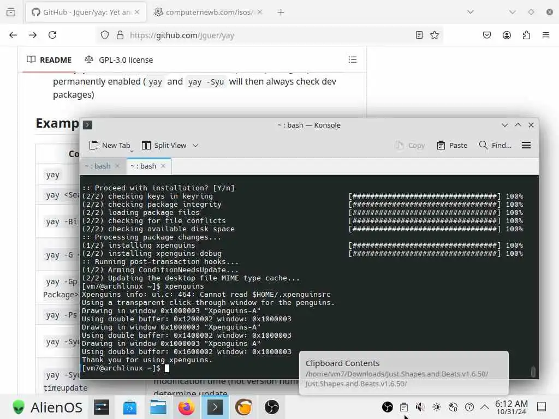
Task: Close the computernewb.com tab
Action: (x=260, y=12)
